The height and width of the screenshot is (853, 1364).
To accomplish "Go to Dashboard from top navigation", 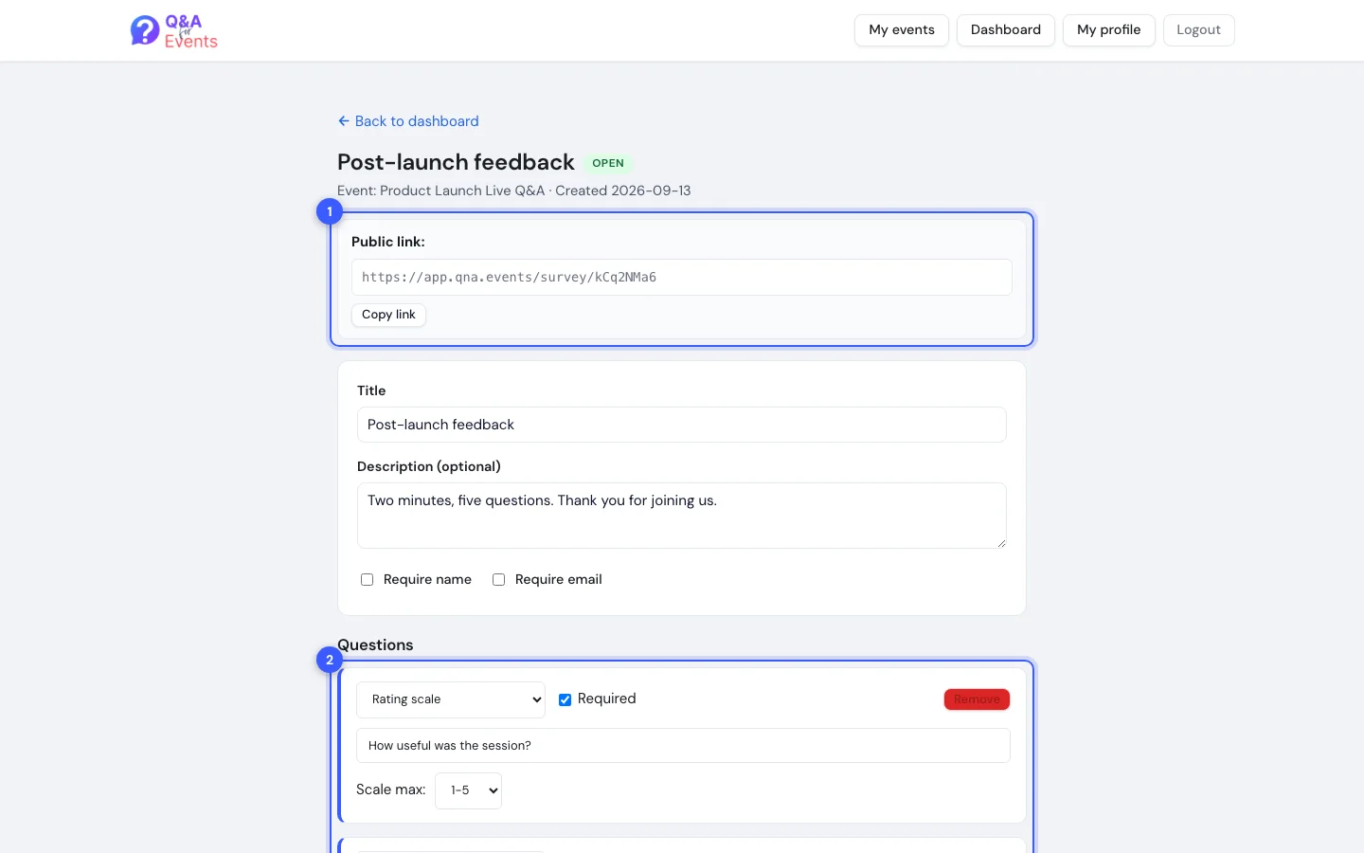I will click(x=1005, y=30).
